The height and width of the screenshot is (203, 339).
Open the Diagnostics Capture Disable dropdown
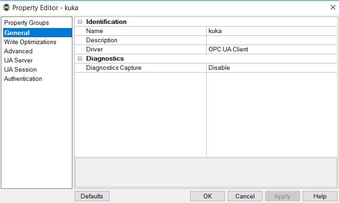pos(272,68)
